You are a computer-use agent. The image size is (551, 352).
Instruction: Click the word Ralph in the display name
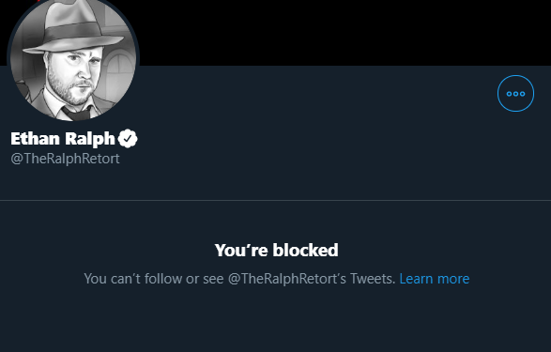pyautogui.click(x=90, y=140)
